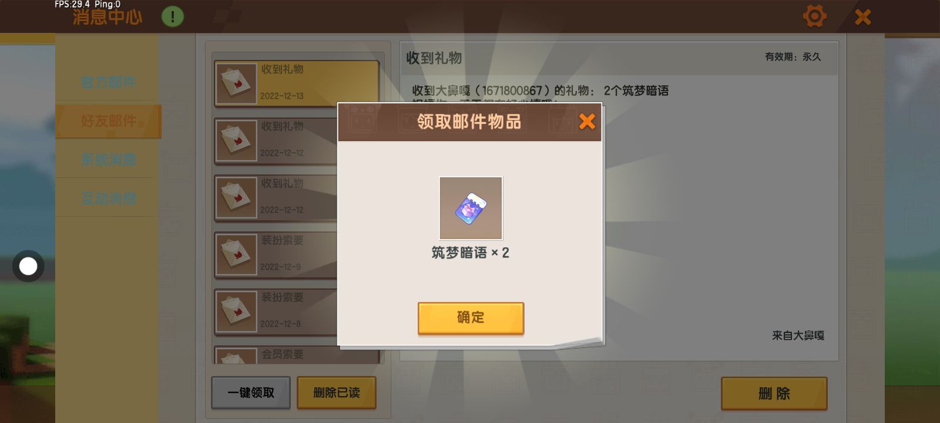Delete the mail with 删除 button
940x423 pixels.
[774, 393]
